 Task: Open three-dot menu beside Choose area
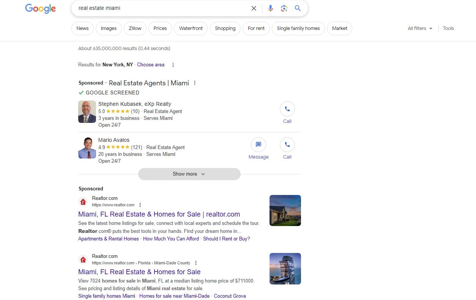click(x=173, y=65)
